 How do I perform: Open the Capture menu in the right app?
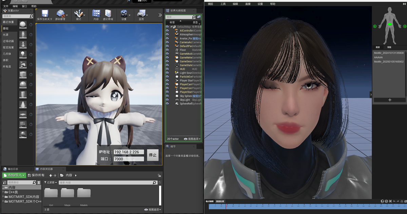point(210,4)
